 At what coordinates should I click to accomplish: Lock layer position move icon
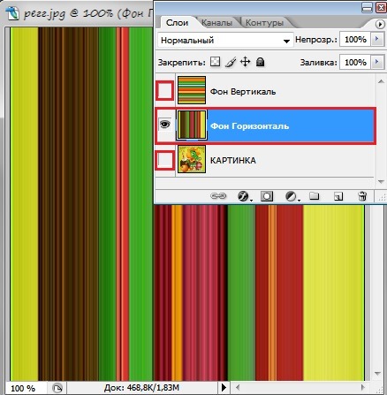(245, 62)
